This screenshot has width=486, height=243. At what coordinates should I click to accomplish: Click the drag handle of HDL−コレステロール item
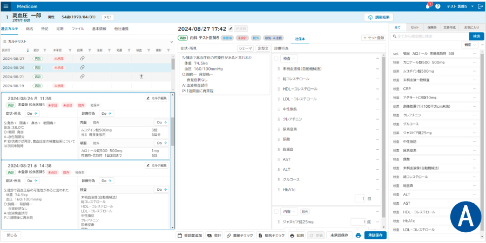279,89
